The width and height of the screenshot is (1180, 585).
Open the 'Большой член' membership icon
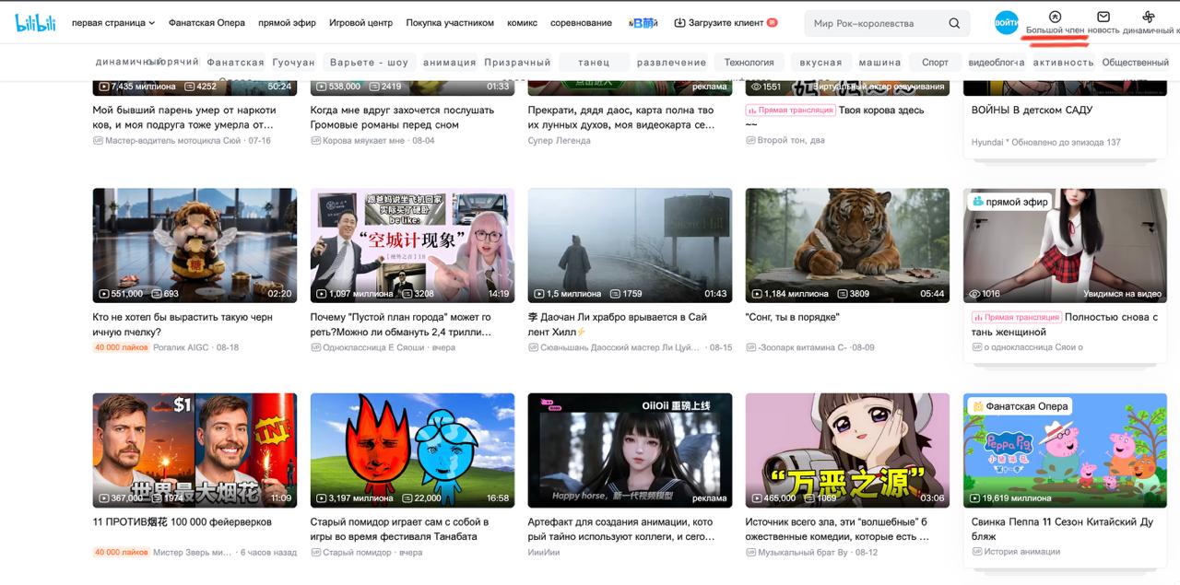(1056, 17)
